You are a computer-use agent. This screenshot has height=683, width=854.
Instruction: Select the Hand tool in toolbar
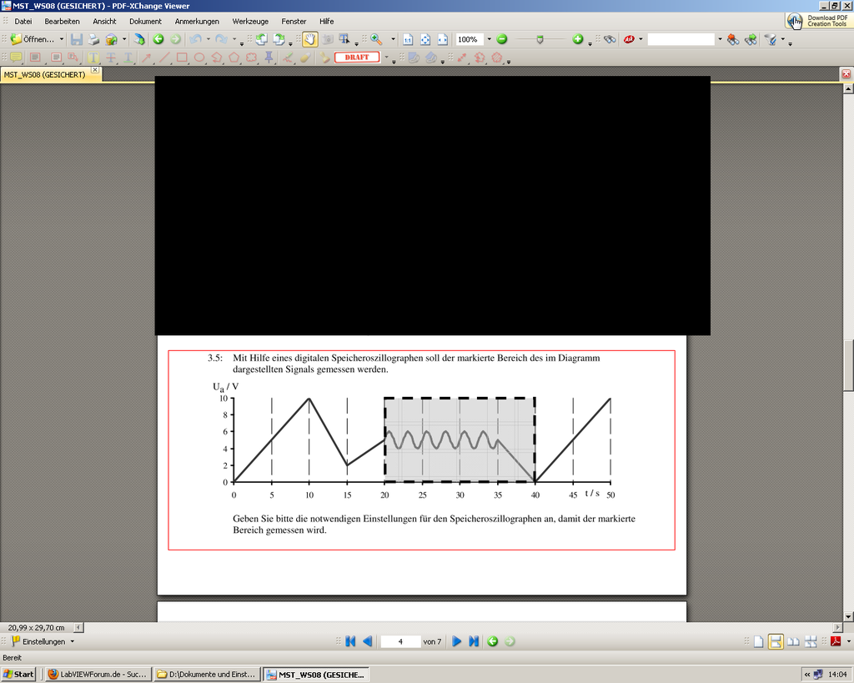tap(309, 39)
